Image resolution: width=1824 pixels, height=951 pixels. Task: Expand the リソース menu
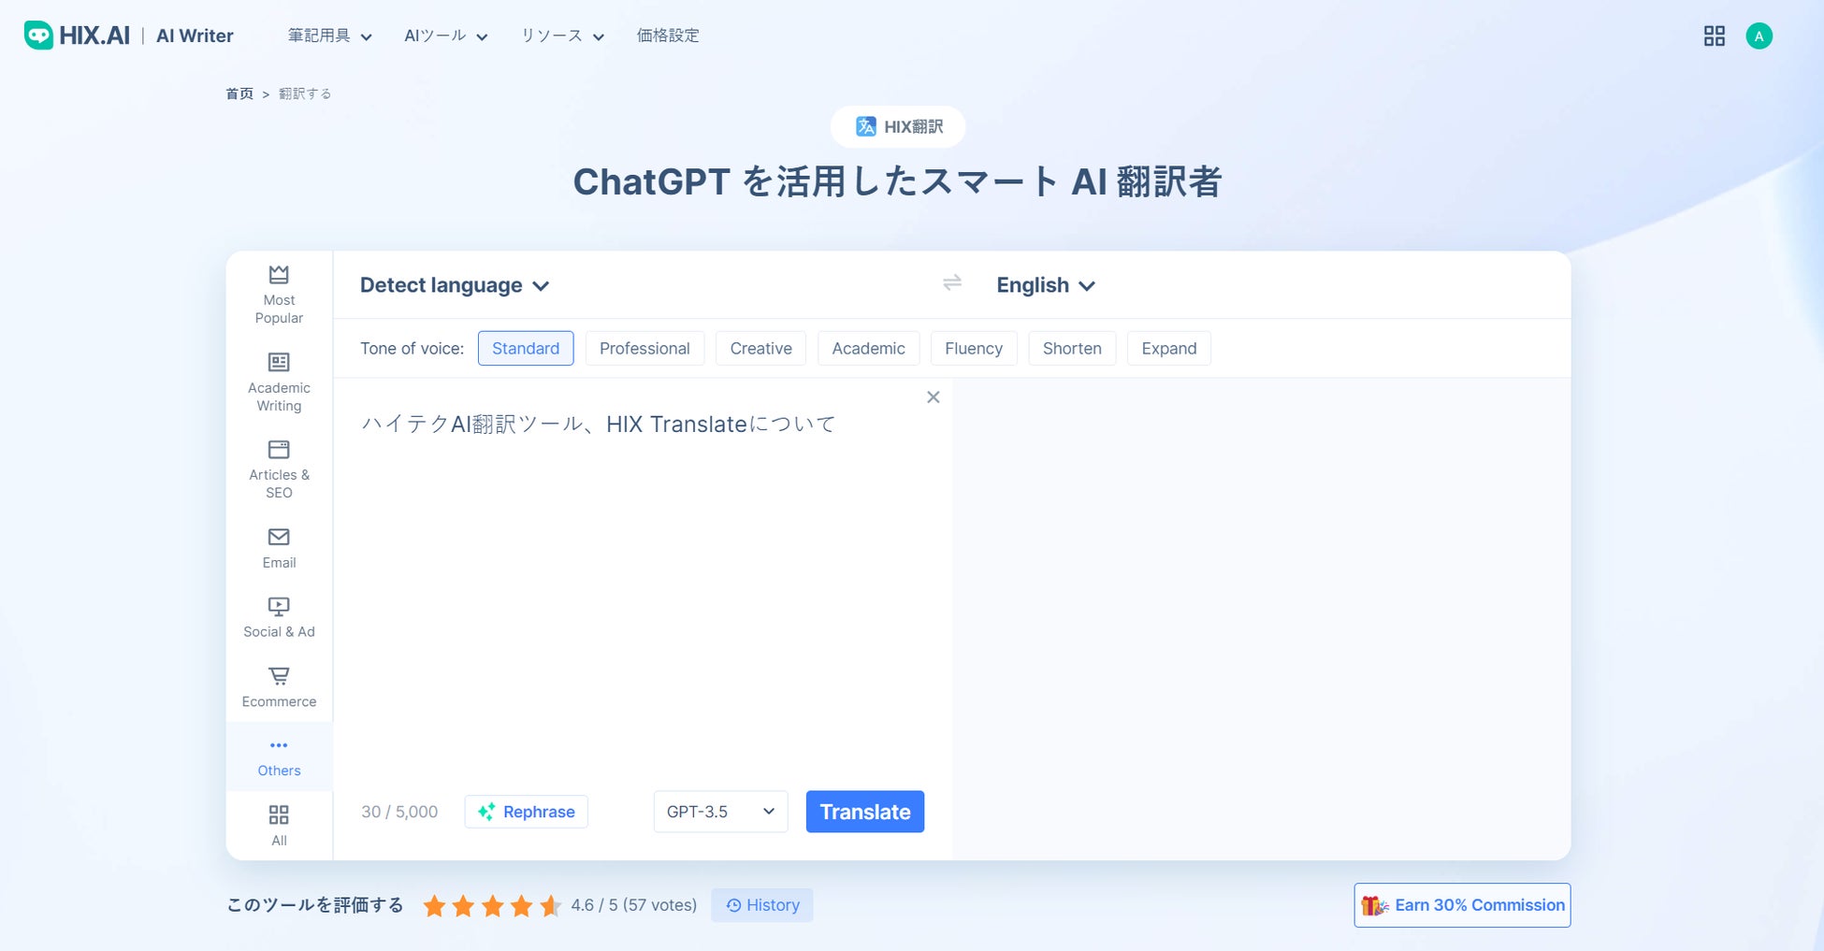562,36
